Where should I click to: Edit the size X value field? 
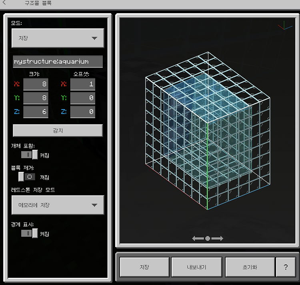click(x=36, y=84)
